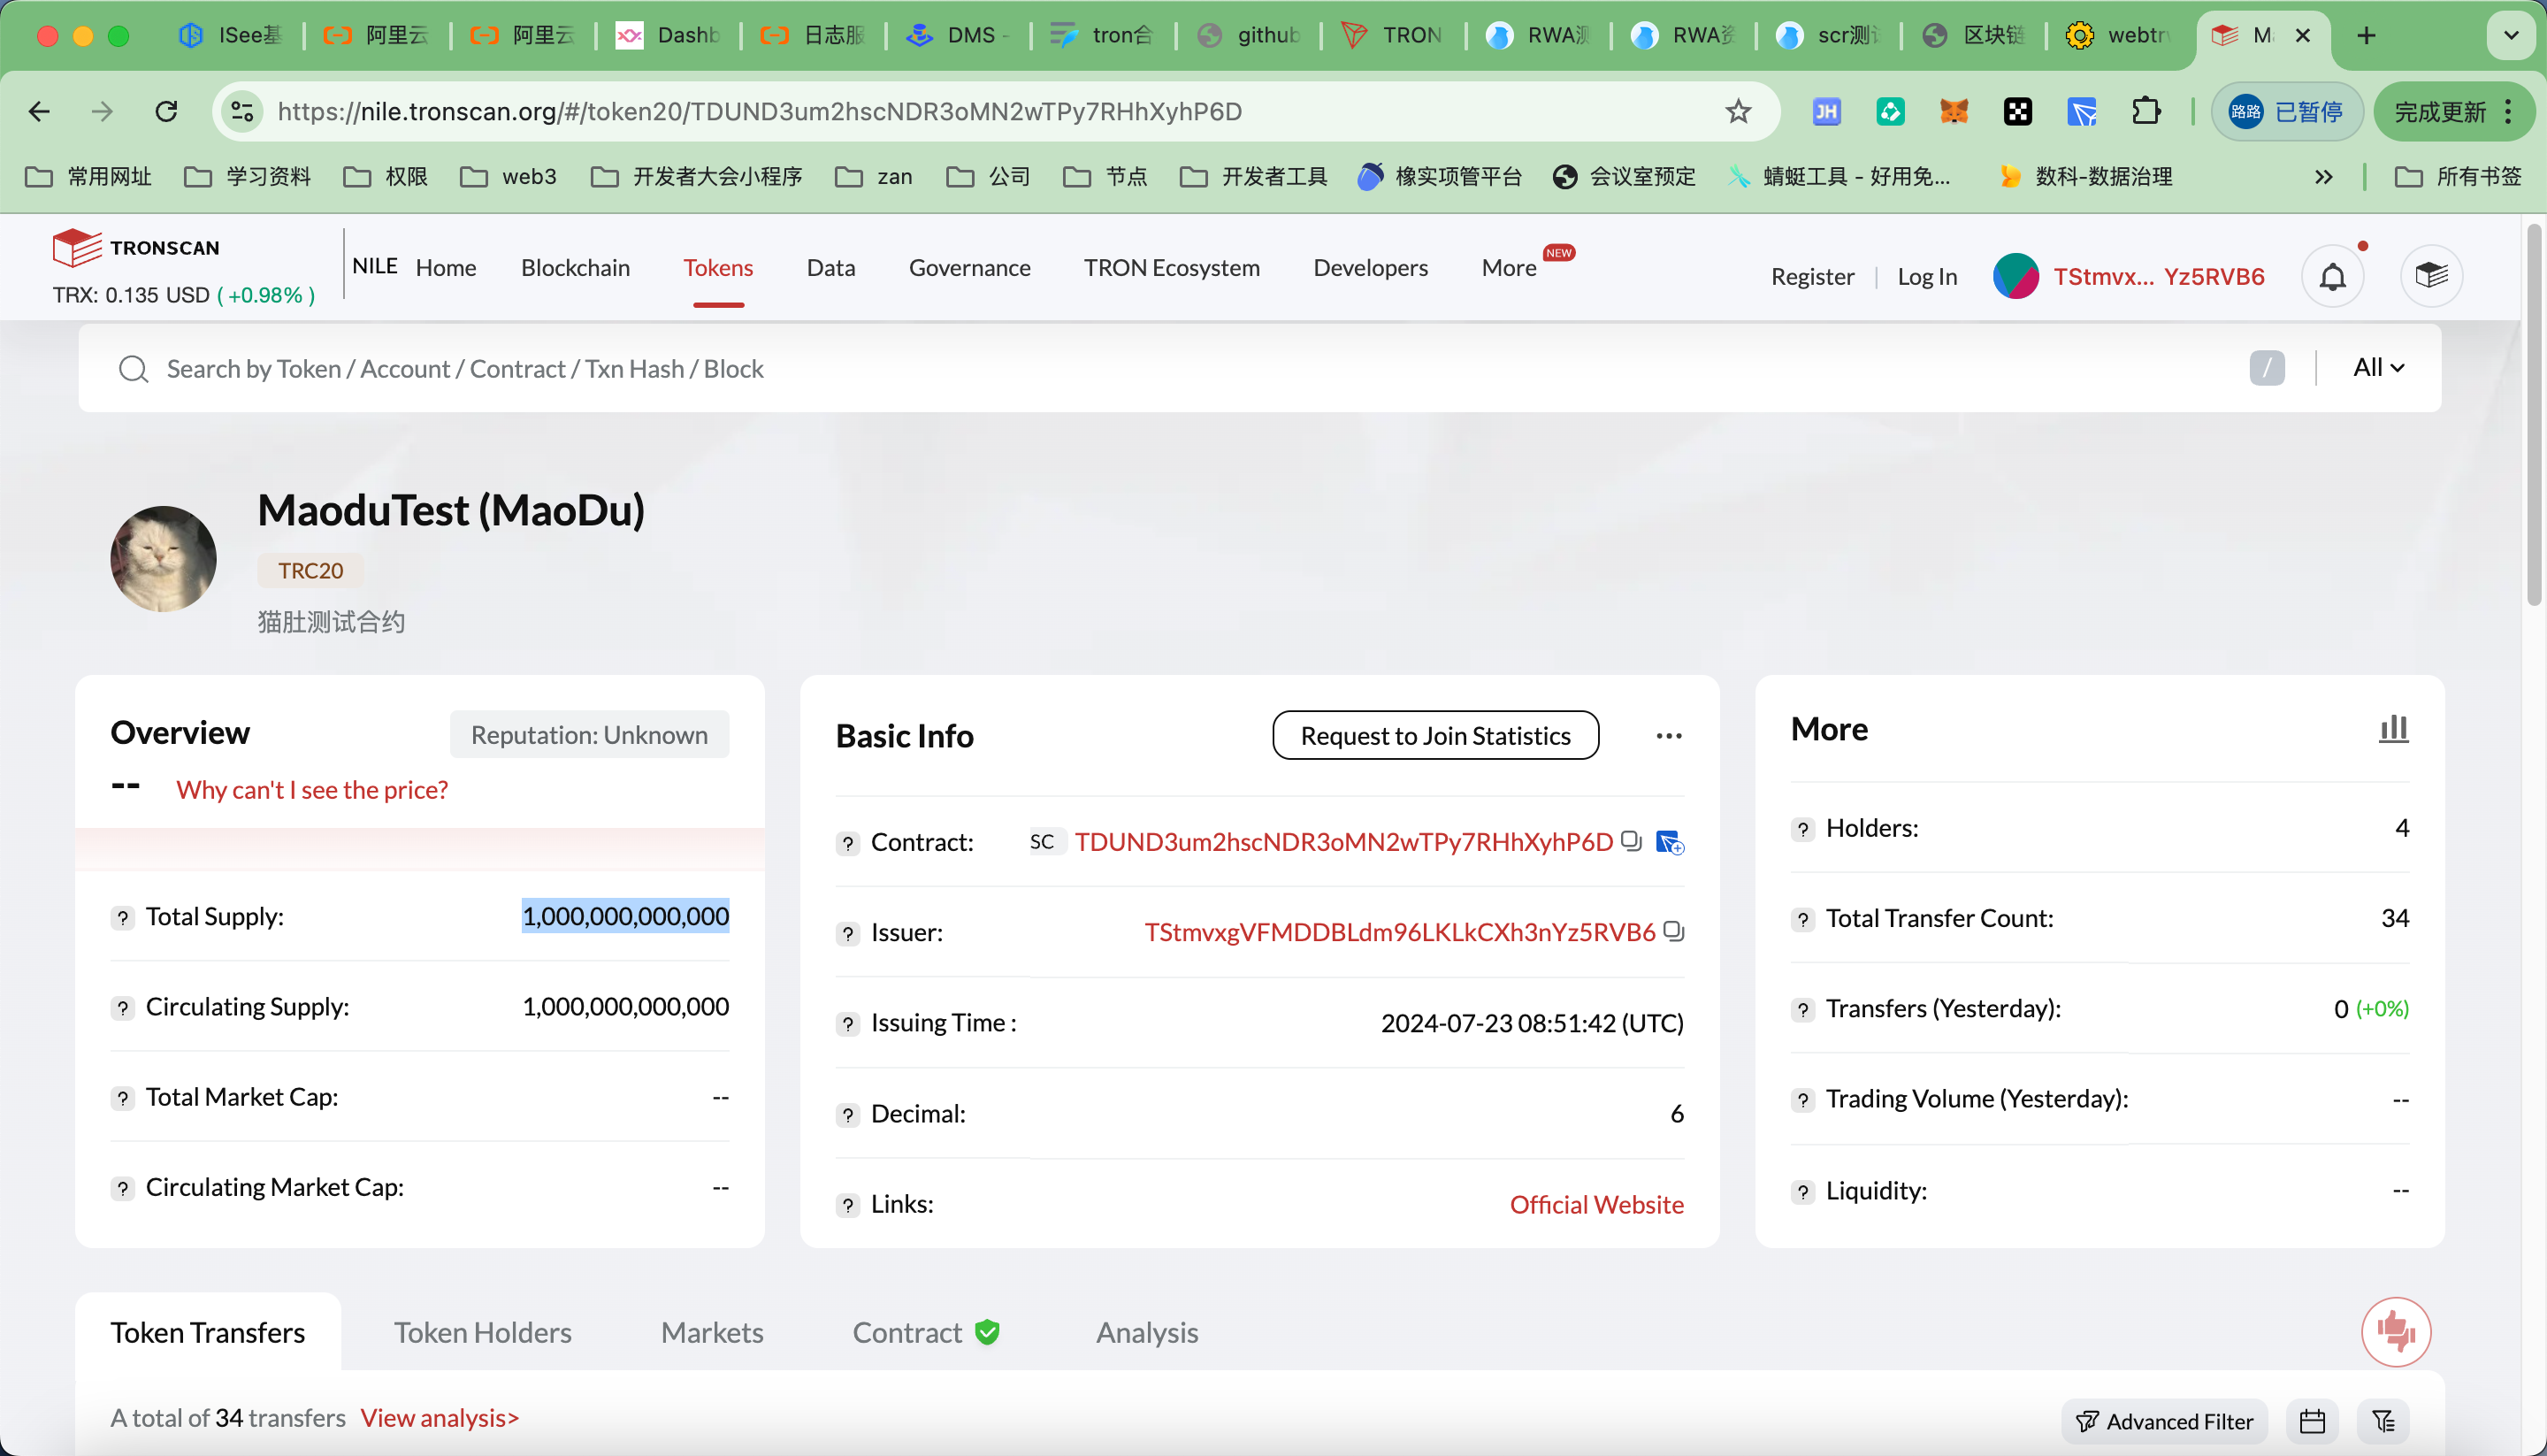This screenshot has height=1456, width=2547.
Task: Open the notification bell
Action: coord(2332,276)
